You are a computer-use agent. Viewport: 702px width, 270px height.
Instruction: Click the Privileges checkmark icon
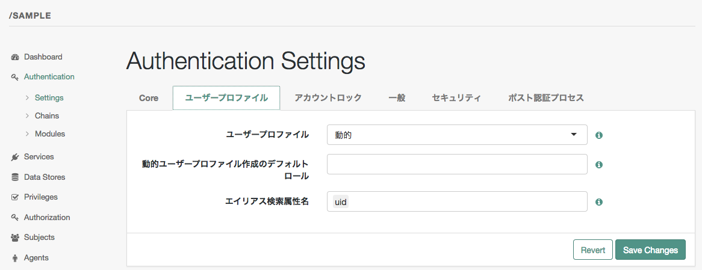(15, 197)
